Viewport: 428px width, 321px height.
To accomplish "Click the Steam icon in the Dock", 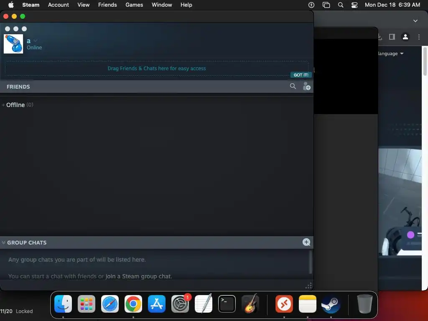I will tap(331, 304).
